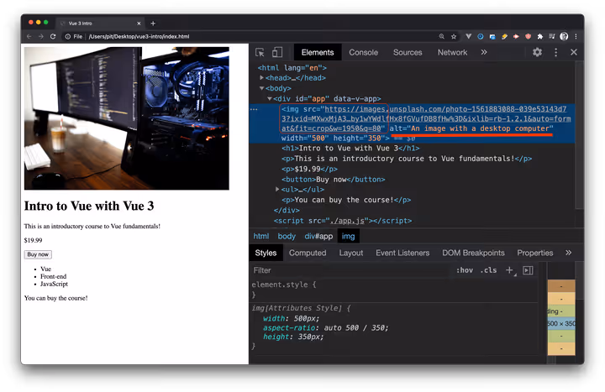The width and height of the screenshot is (605, 392).
Task: Select the $19.99 paragraph node
Action: 309,169
